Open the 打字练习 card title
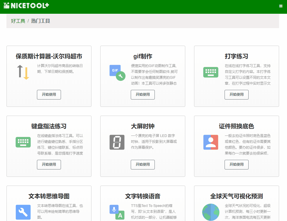 [237, 56]
